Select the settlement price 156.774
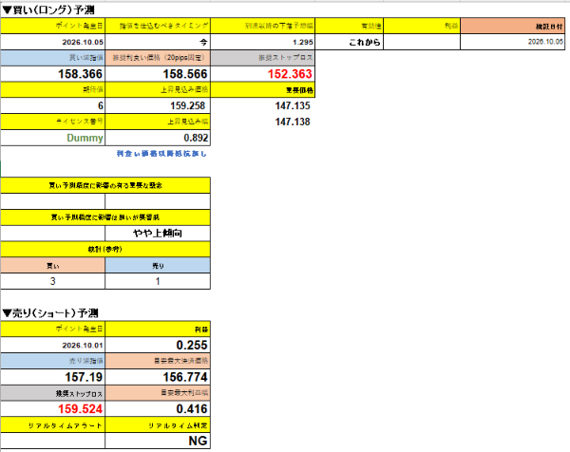The height and width of the screenshot is (452, 570). pos(158,377)
